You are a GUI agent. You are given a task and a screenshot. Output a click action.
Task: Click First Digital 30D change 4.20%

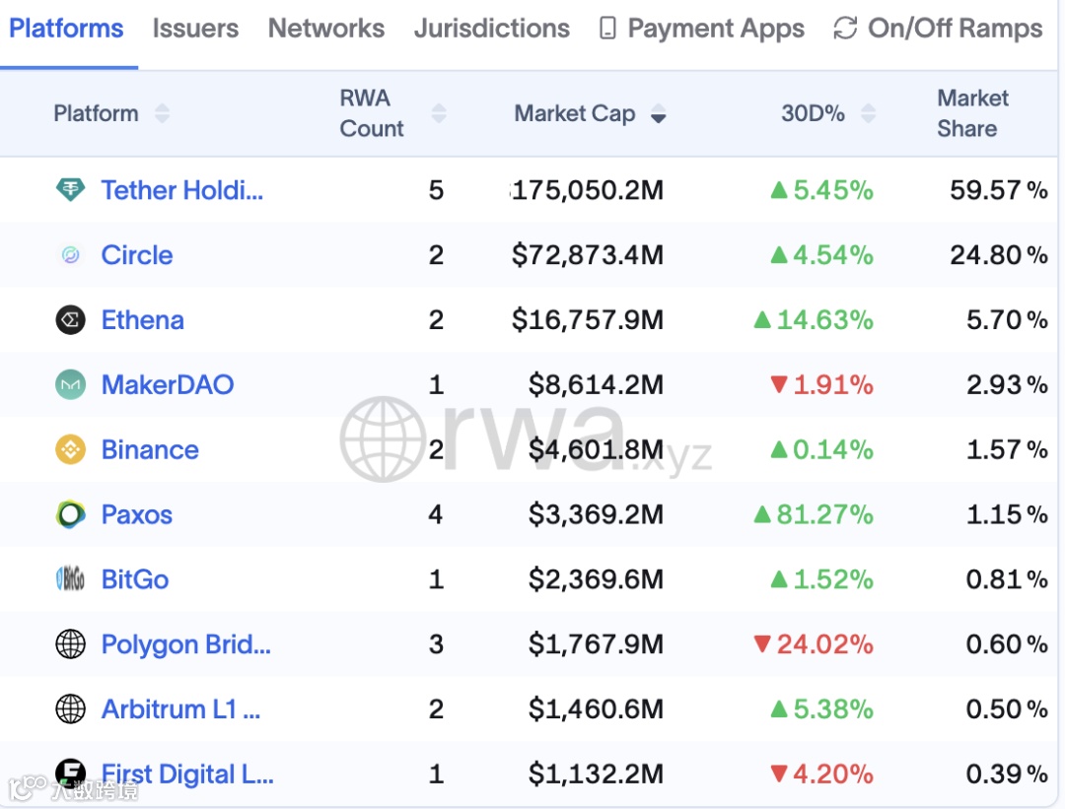tap(821, 774)
